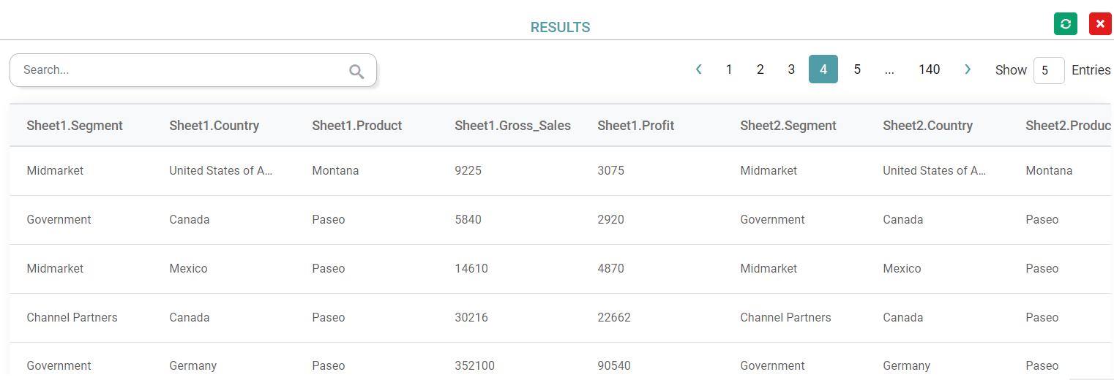Type in the Search input field

(x=183, y=70)
